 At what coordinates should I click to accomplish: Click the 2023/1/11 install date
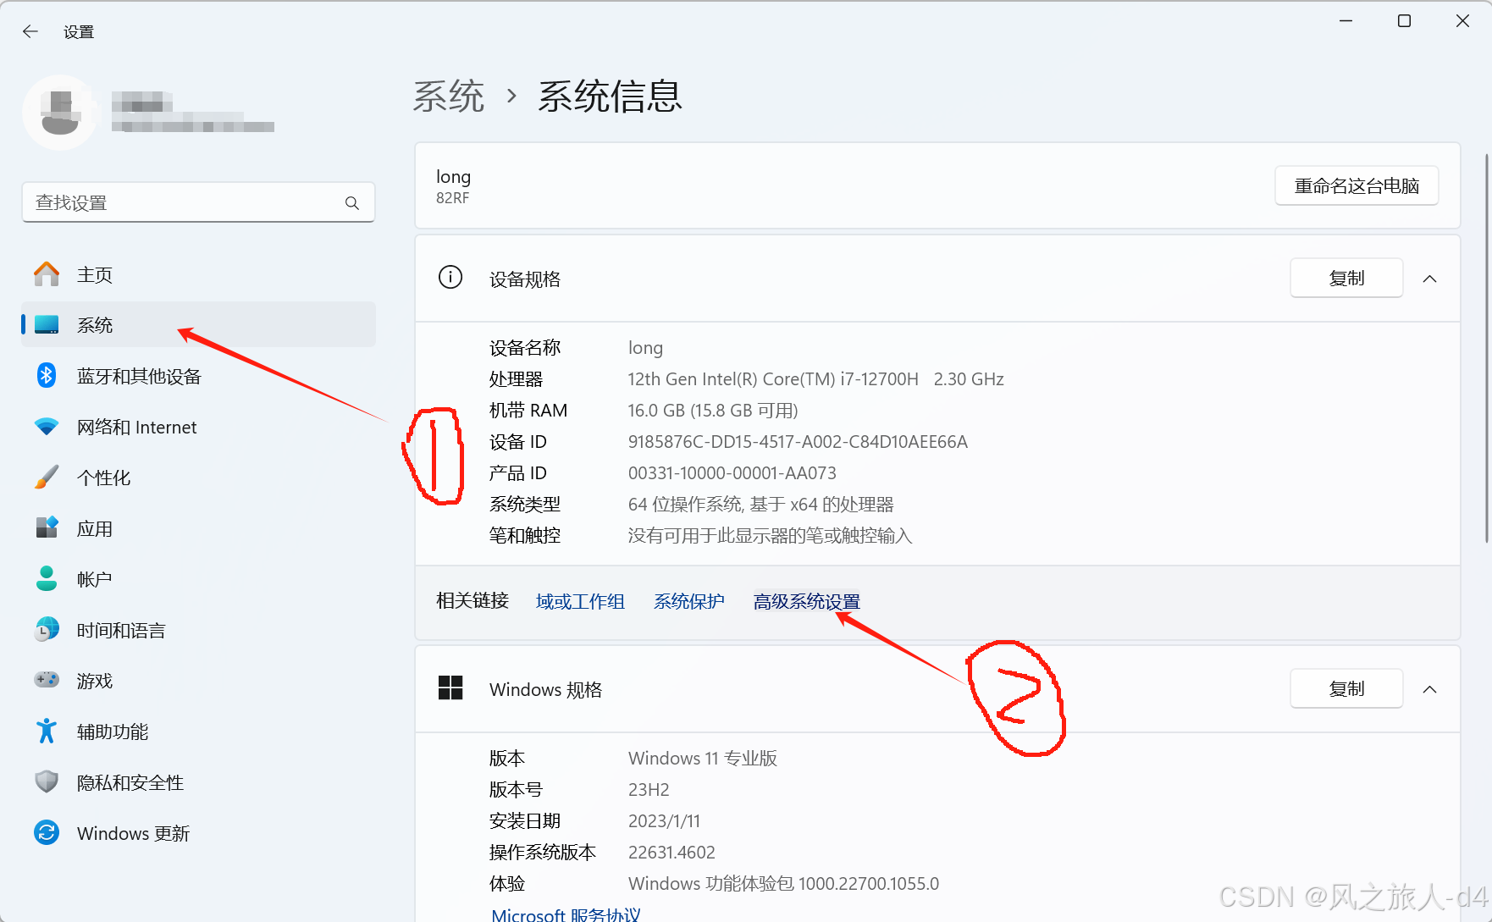click(x=664, y=820)
